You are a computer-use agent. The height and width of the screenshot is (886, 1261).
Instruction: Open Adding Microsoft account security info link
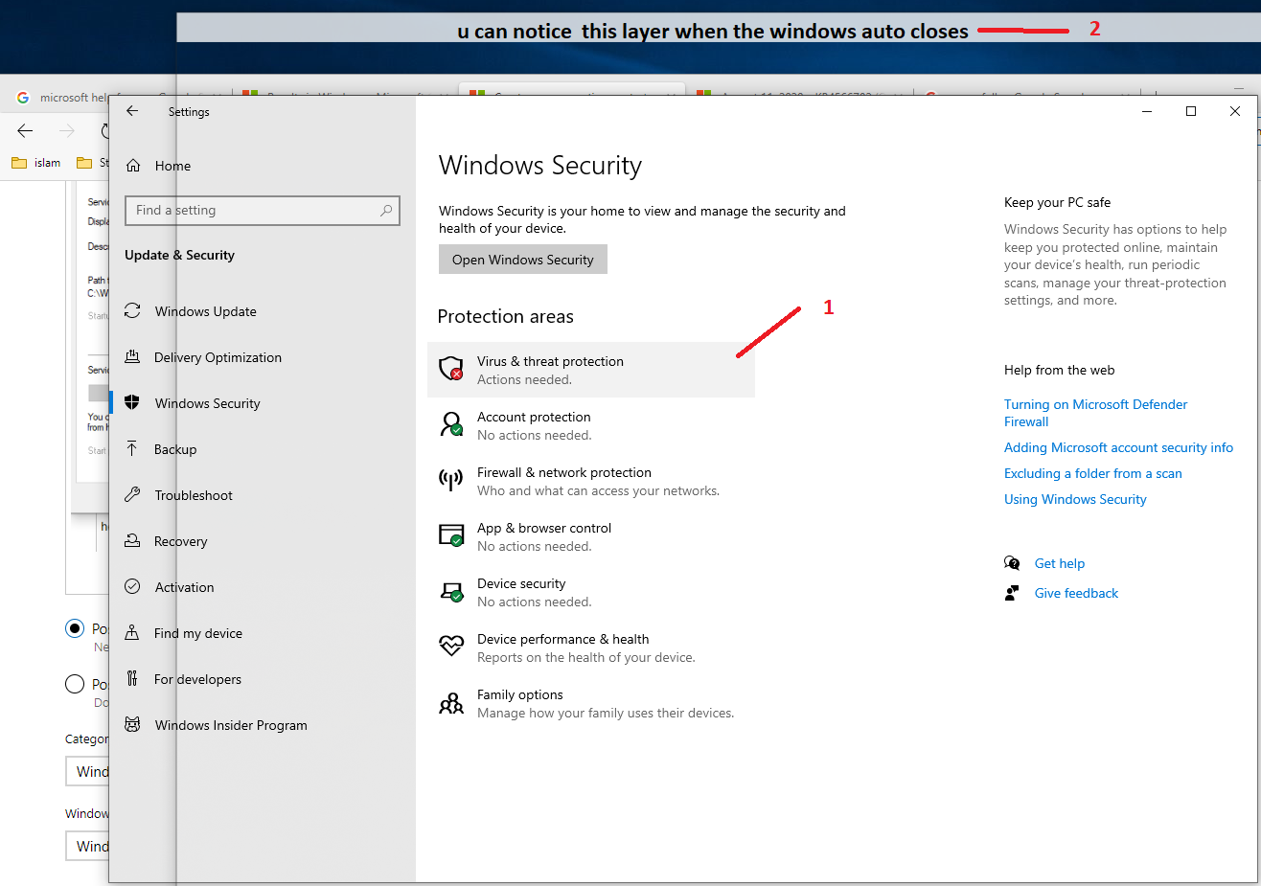click(x=1118, y=447)
